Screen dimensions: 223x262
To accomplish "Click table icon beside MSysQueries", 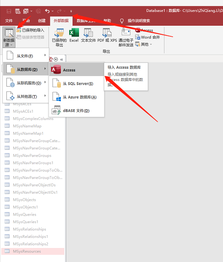I will pos(7,214).
